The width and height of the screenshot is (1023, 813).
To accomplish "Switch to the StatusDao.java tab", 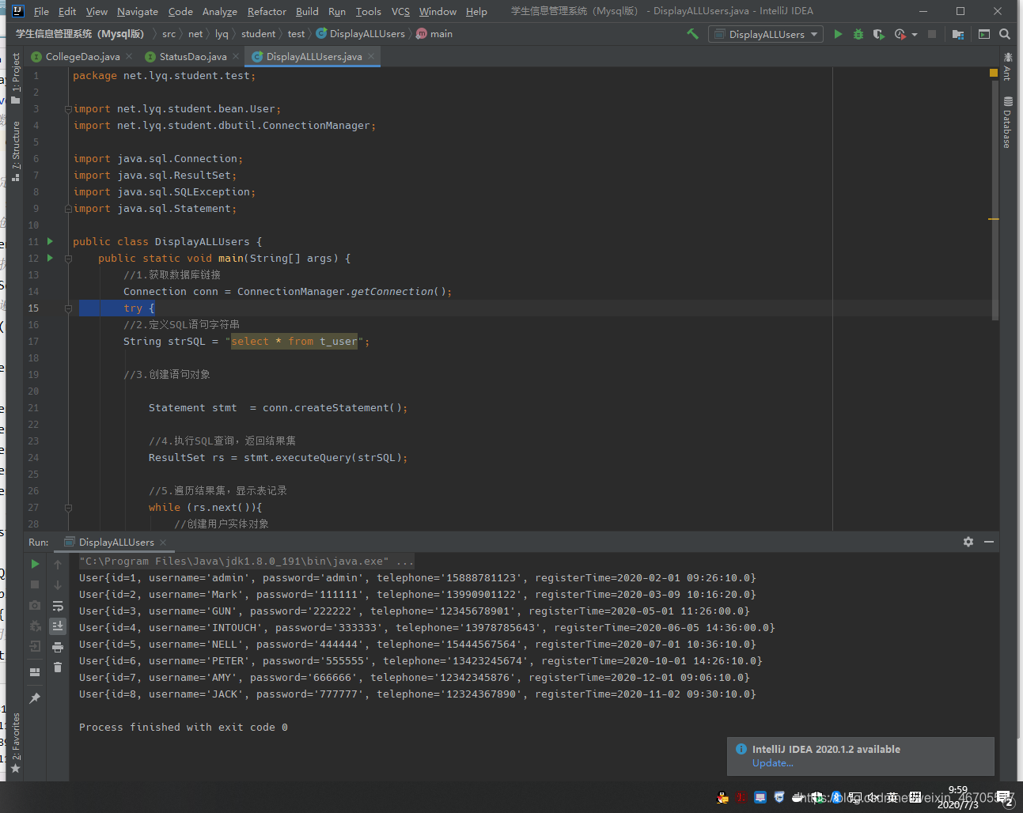I will 192,56.
